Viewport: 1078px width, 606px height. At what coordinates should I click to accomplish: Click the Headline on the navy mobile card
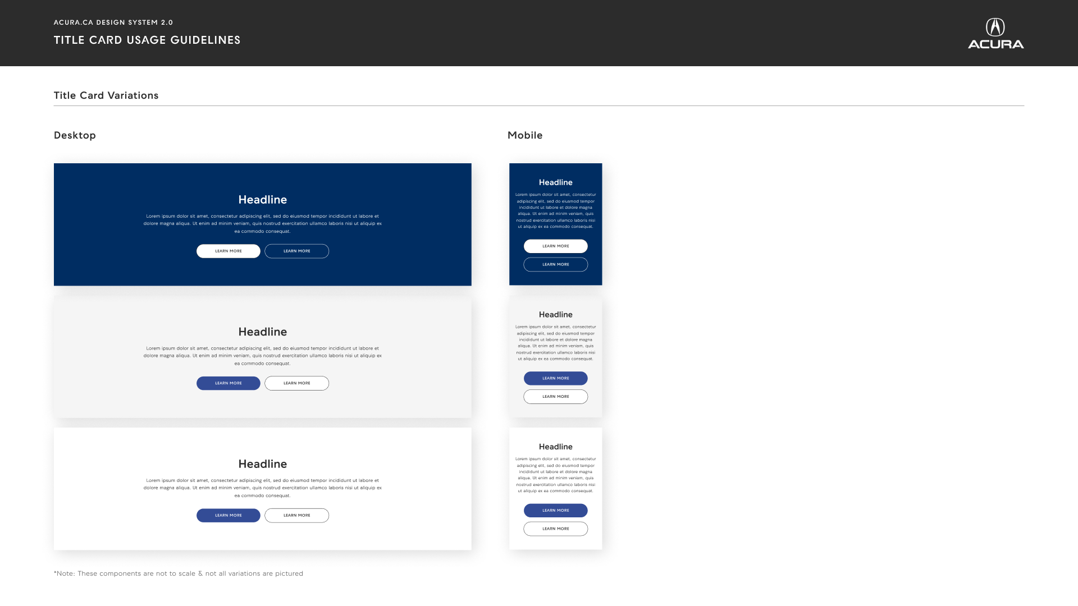click(x=556, y=182)
